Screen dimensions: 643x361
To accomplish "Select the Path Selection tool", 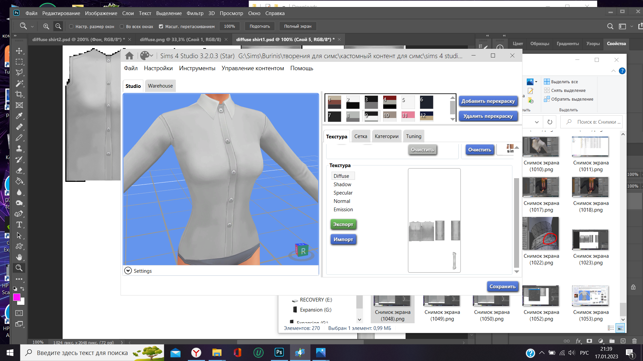I will (x=19, y=236).
